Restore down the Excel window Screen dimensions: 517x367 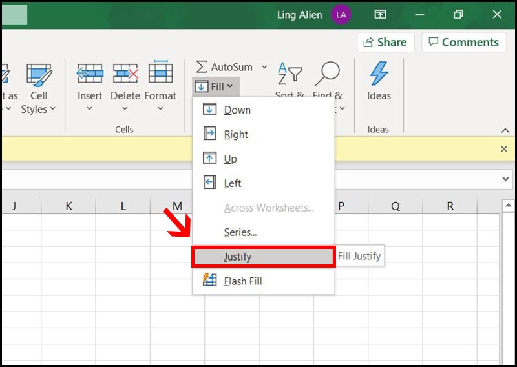click(x=458, y=14)
